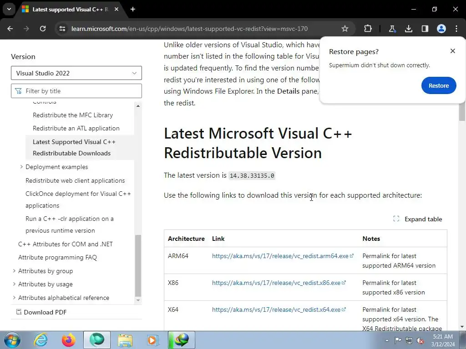The height and width of the screenshot is (349, 466).
Task: Open Run a C++ -clr application page
Action: tap(70, 224)
